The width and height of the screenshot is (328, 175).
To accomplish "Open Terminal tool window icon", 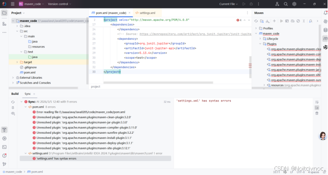I will tap(4, 147).
